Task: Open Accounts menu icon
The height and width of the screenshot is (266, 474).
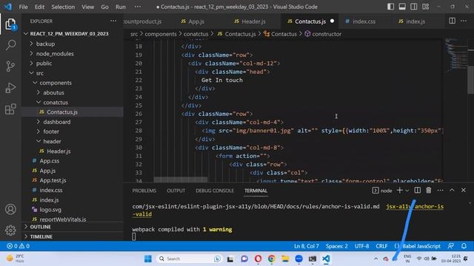Action: [x=10, y=209]
